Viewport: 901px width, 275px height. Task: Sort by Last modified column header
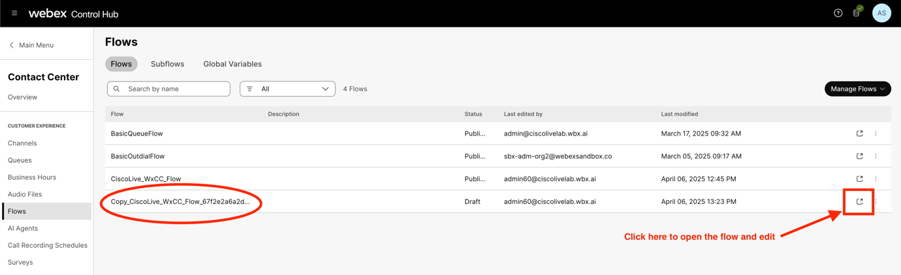tap(679, 114)
